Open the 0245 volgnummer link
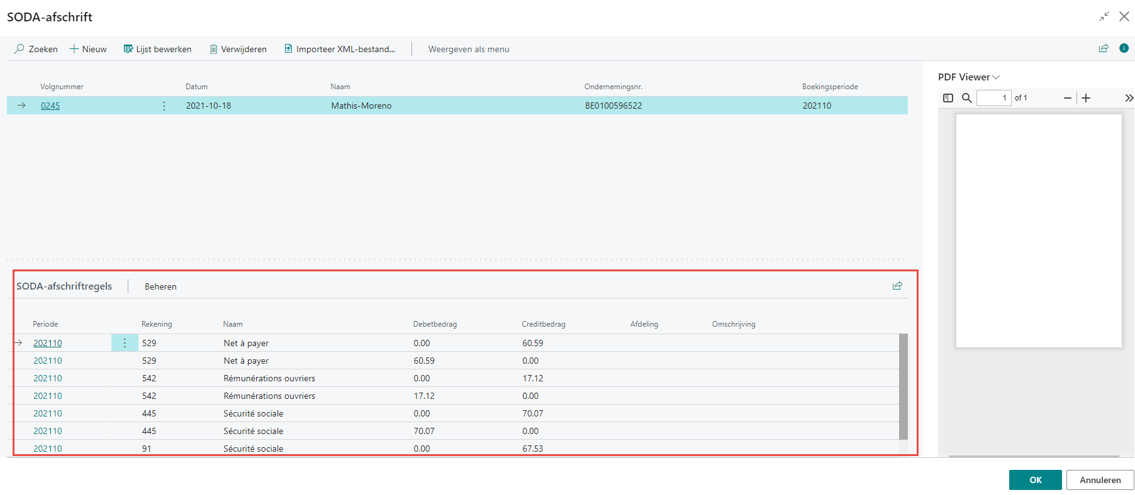This screenshot has height=495, width=1135. point(50,106)
